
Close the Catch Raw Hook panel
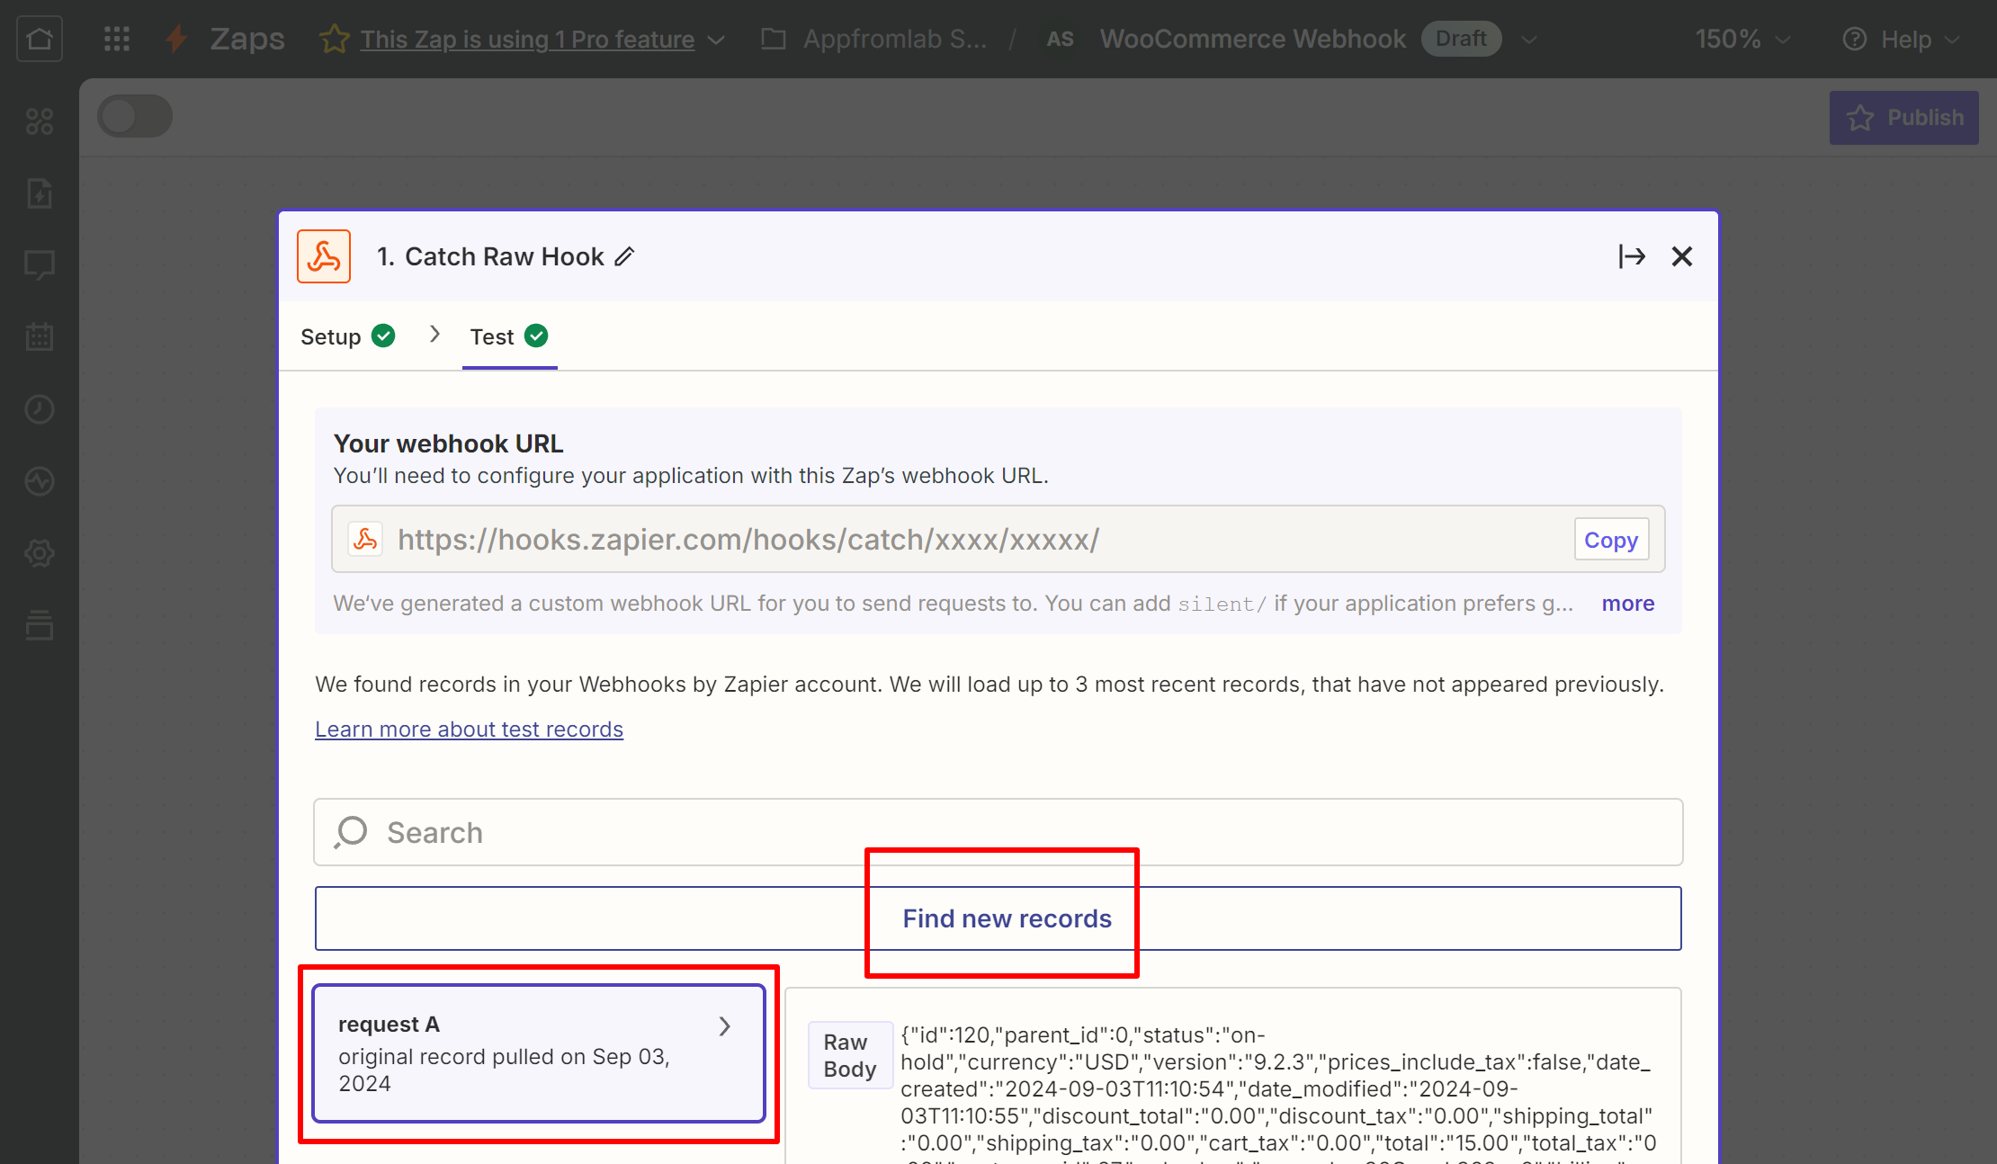1682,256
